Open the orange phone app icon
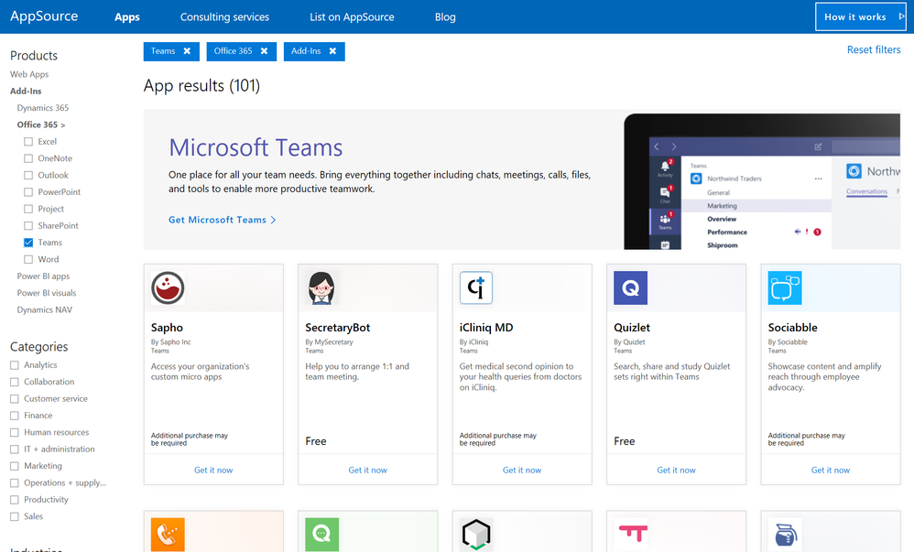 (x=168, y=534)
